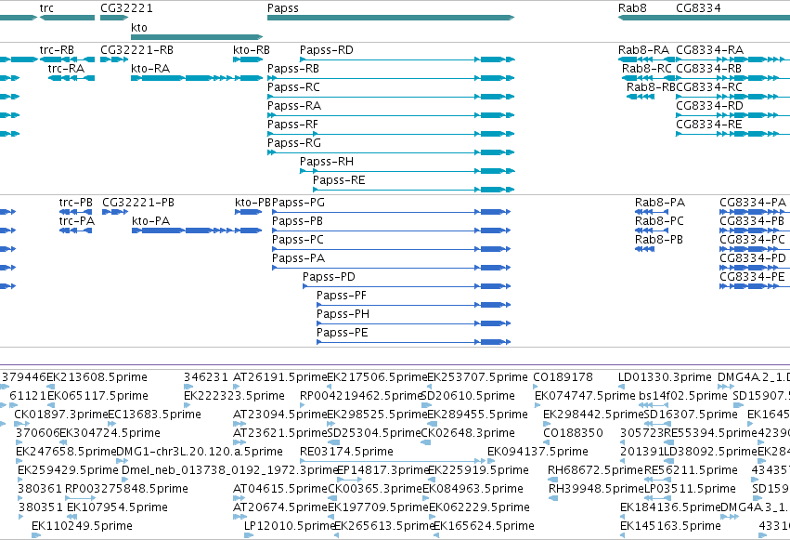Select transcript Rab8-RA
Viewport: 790px width, 540px height.
[x=646, y=59]
